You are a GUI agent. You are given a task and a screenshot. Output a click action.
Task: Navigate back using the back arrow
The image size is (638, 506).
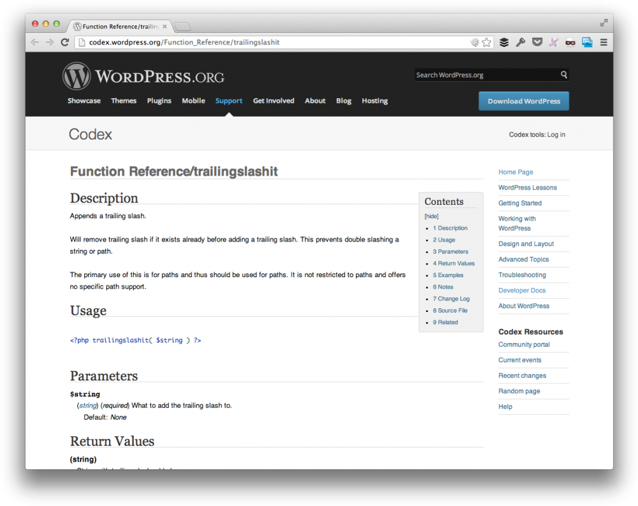click(35, 42)
